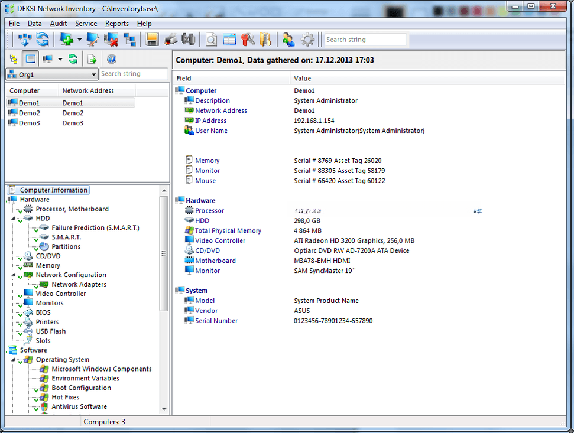
Task: Open the Help menu
Action: click(x=144, y=24)
